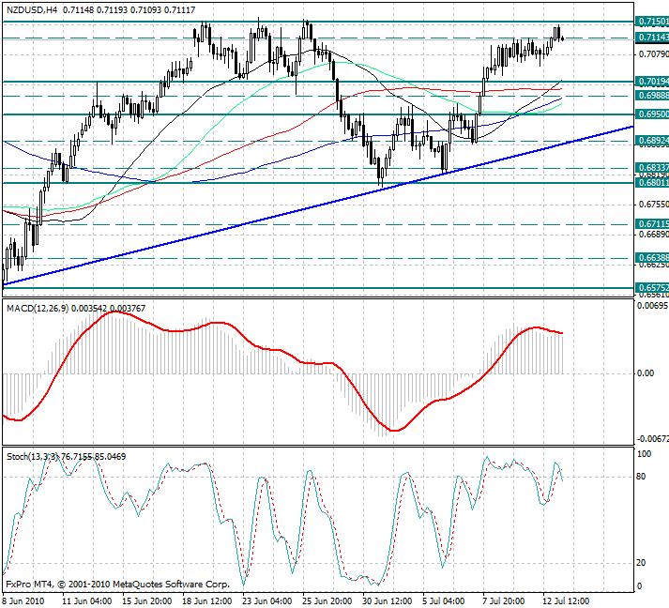Click the MACD -0.00672 scale value
This screenshot has height=608, width=669.
pyautogui.click(x=652, y=439)
